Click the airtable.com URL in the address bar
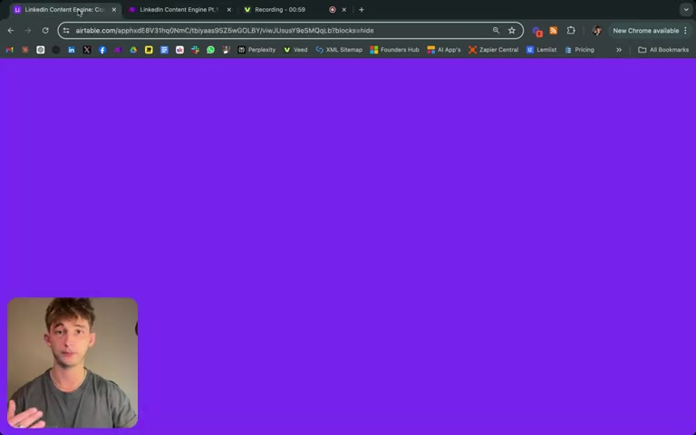Viewport: 696px width, 435px height. click(225, 31)
